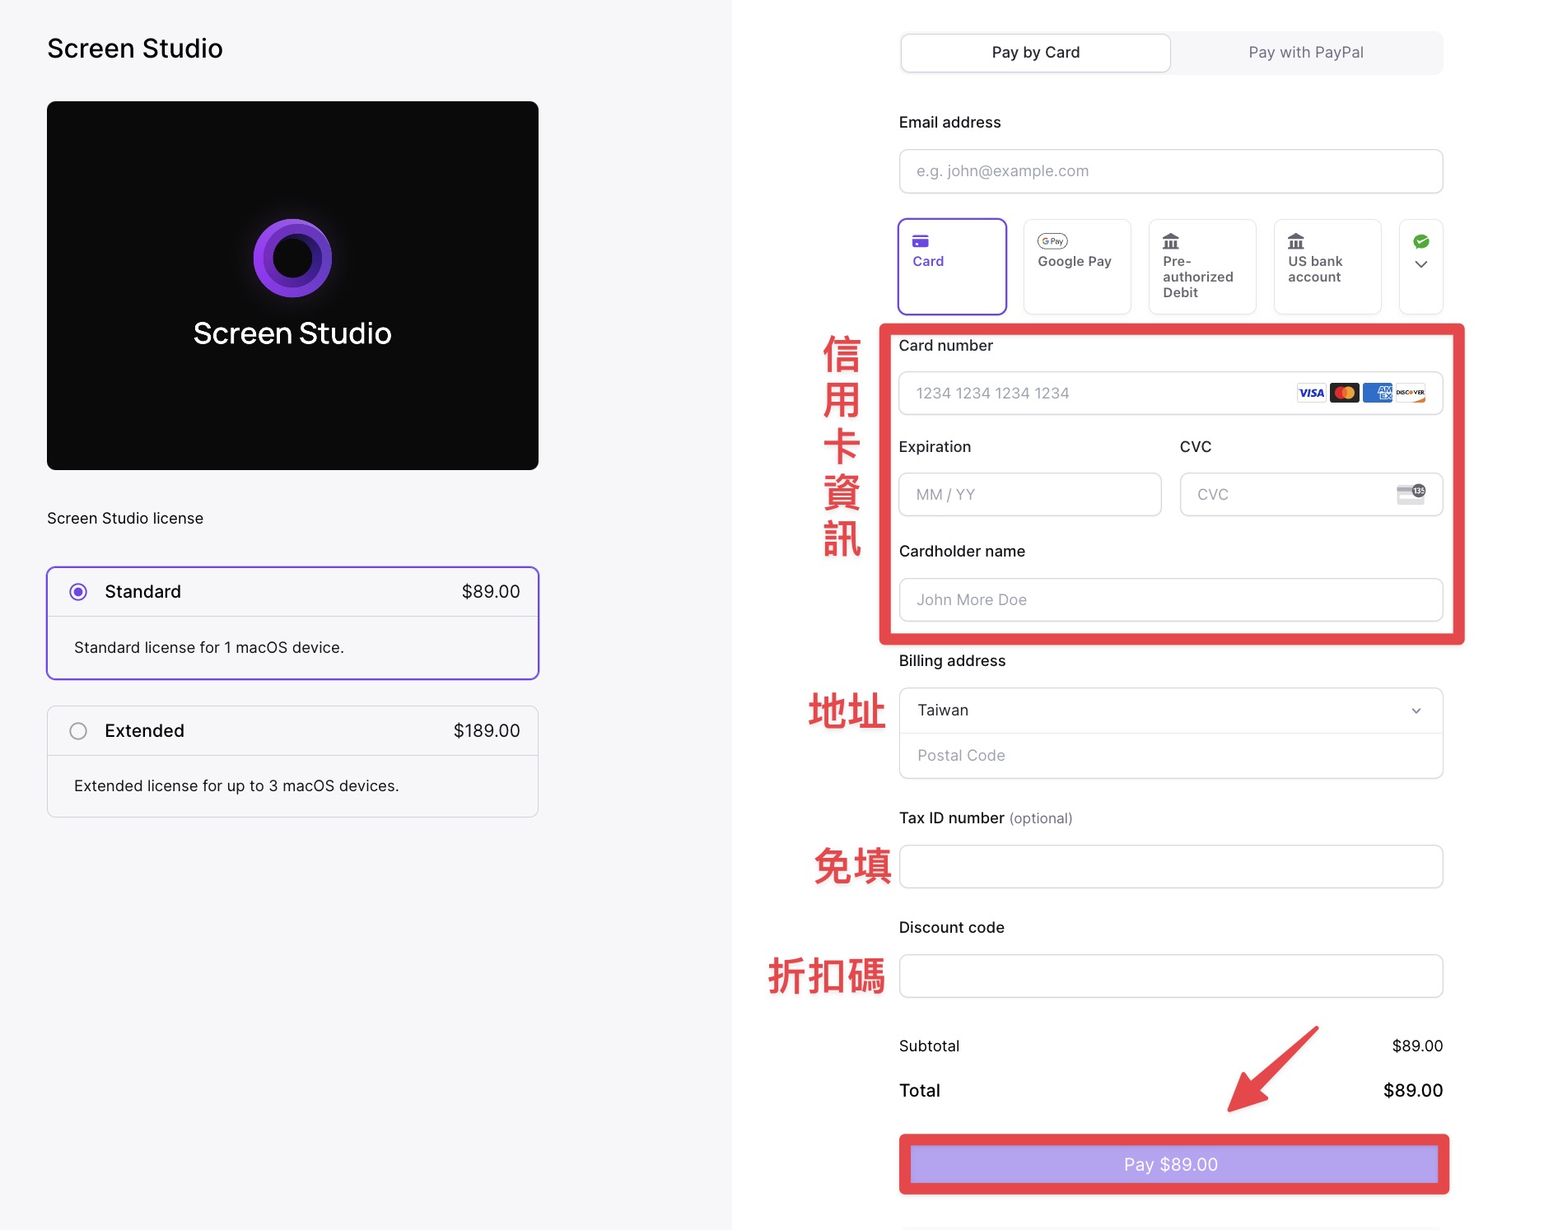Switch to Pay with PayPal tab
The width and height of the screenshot is (1558, 1230).
(x=1305, y=53)
